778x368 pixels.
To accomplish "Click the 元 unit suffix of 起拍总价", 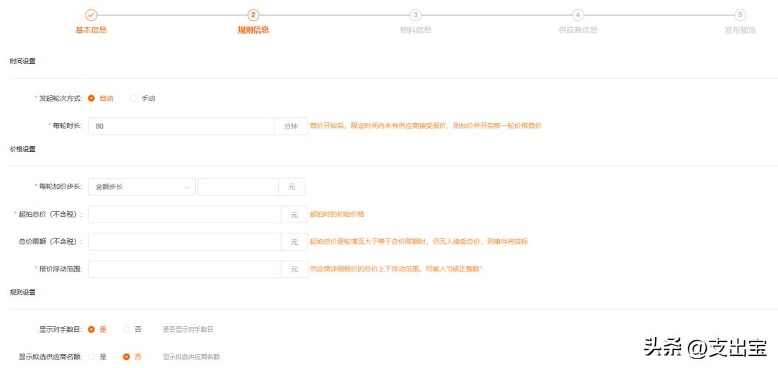I will pyautogui.click(x=294, y=215).
